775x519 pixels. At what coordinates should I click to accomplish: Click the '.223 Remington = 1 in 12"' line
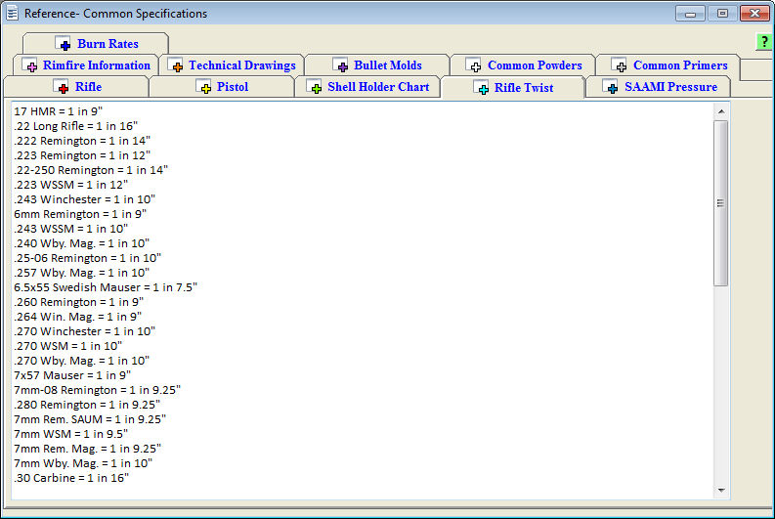82,155
